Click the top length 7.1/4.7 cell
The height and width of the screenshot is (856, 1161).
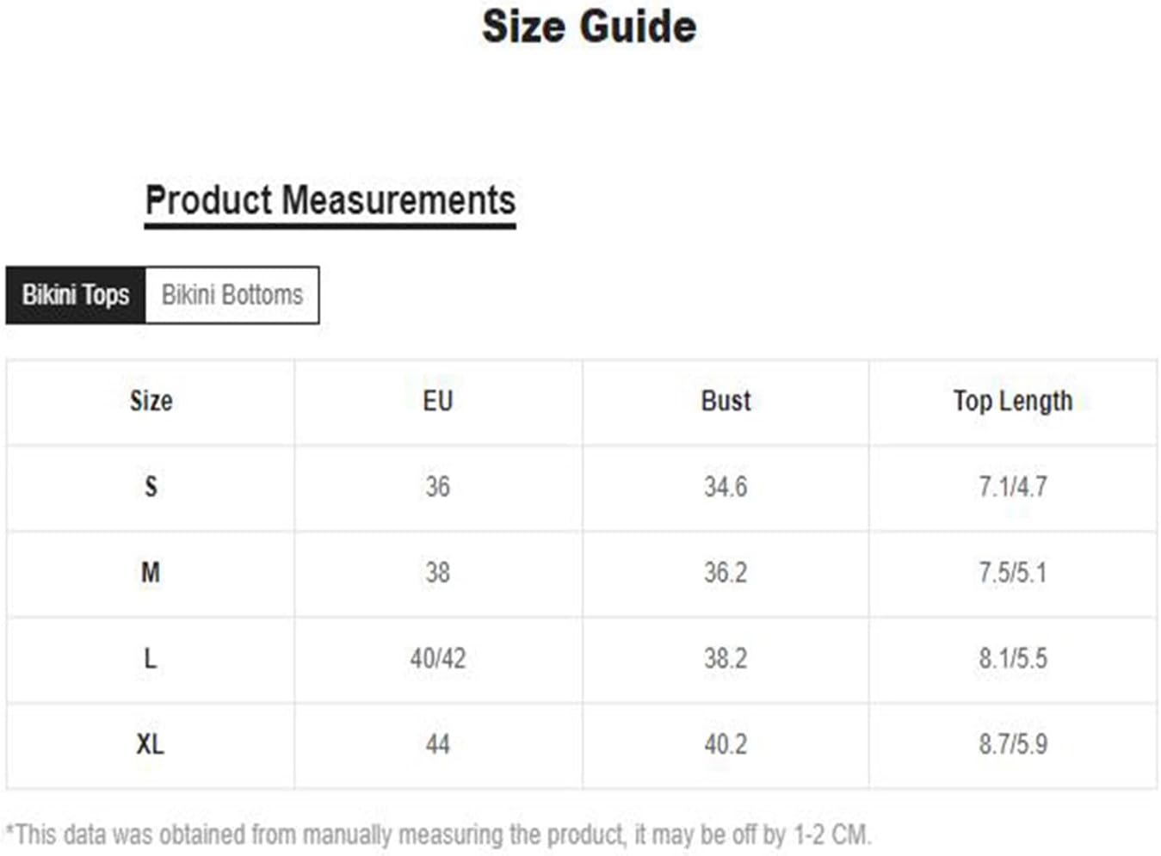tap(1013, 488)
